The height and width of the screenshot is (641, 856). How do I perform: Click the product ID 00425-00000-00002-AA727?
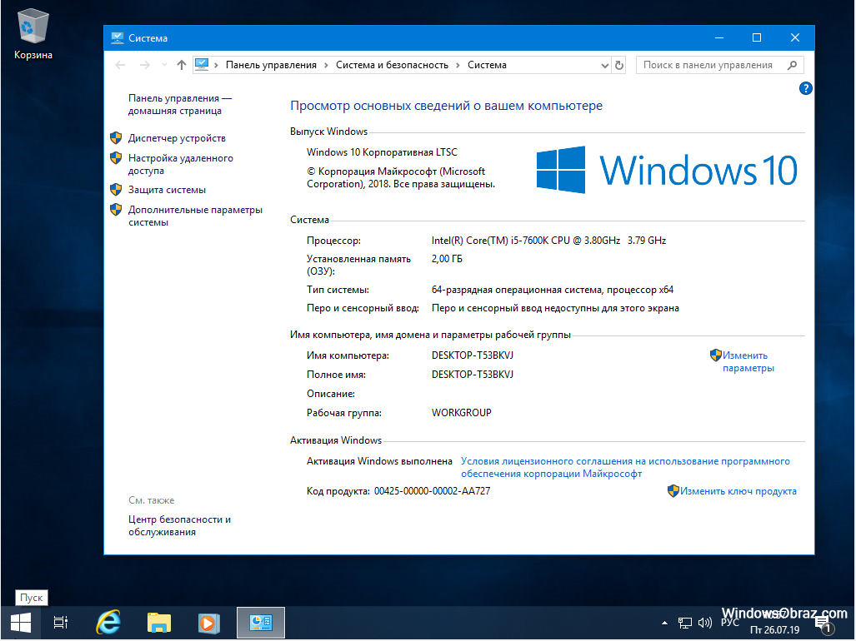[432, 491]
